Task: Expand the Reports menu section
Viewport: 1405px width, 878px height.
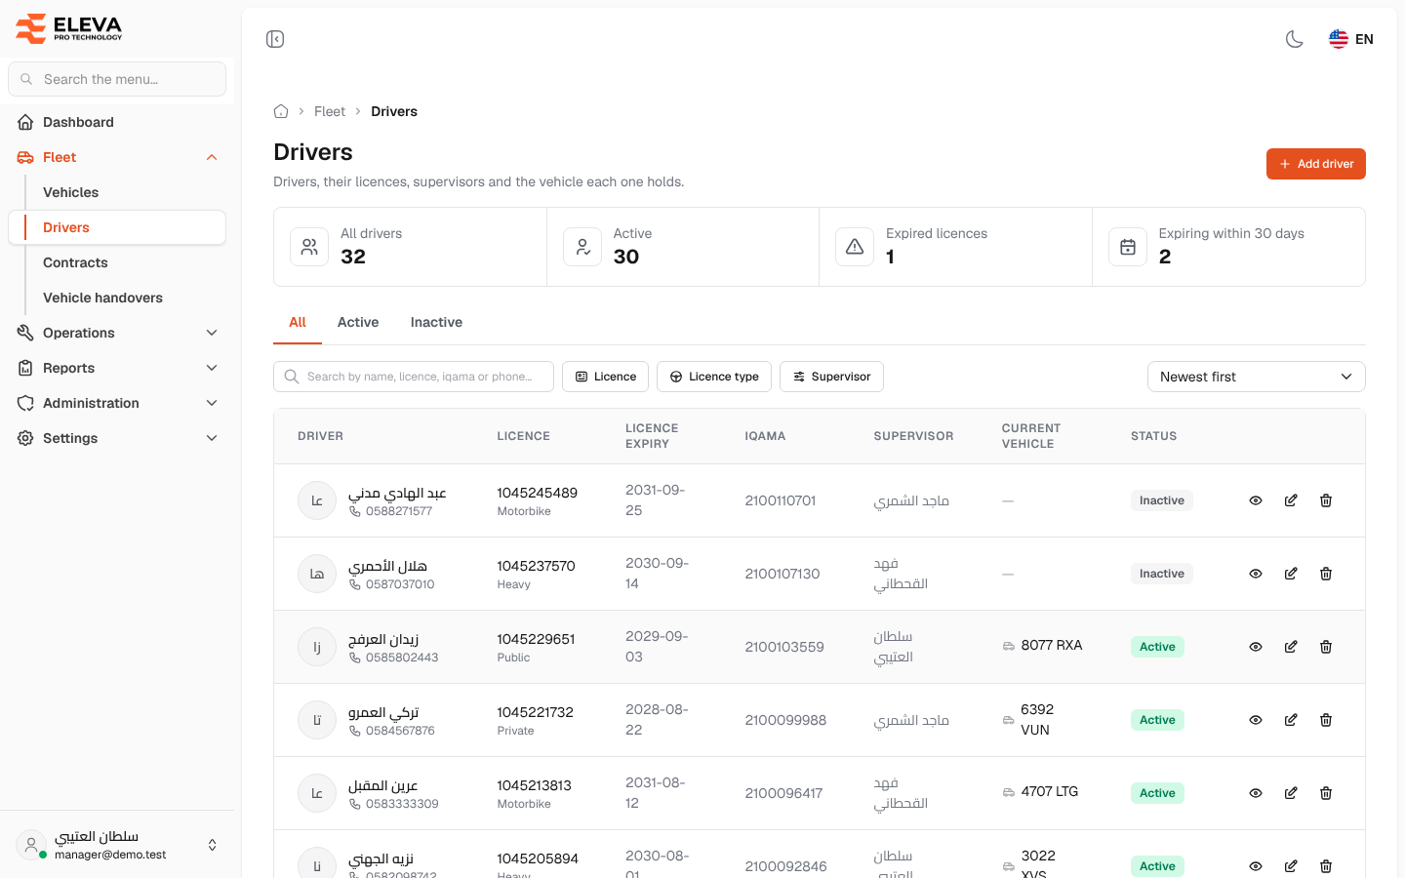Action: coord(117,368)
